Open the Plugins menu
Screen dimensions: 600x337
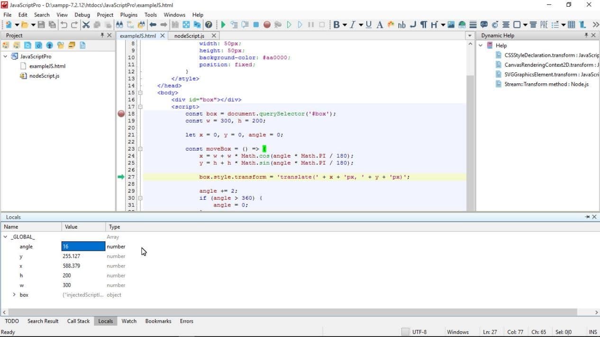click(129, 15)
